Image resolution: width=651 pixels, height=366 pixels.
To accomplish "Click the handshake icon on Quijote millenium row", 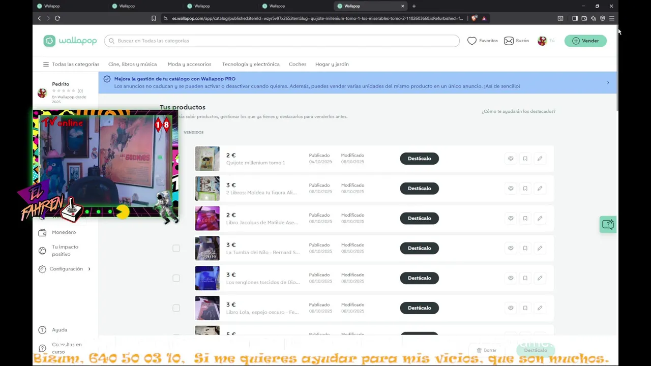I will pyautogui.click(x=511, y=159).
